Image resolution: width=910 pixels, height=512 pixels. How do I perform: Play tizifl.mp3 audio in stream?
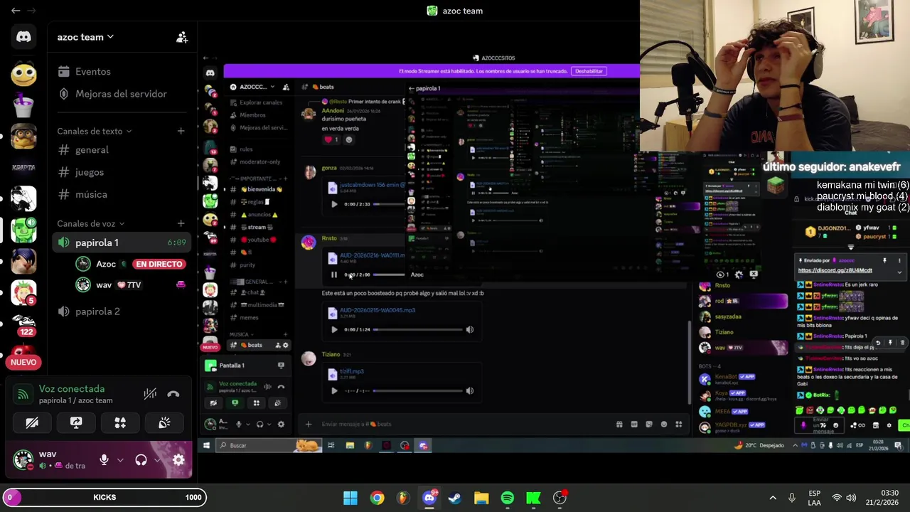click(x=334, y=390)
